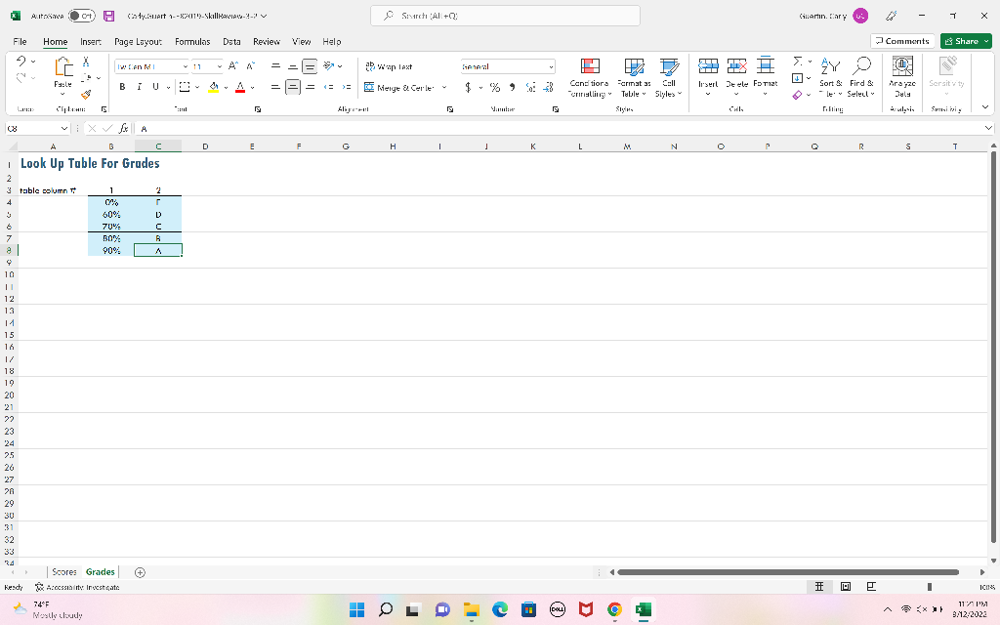The height and width of the screenshot is (625, 1000).
Task: Increase font size with larger A icon
Action: pyautogui.click(x=233, y=66)
